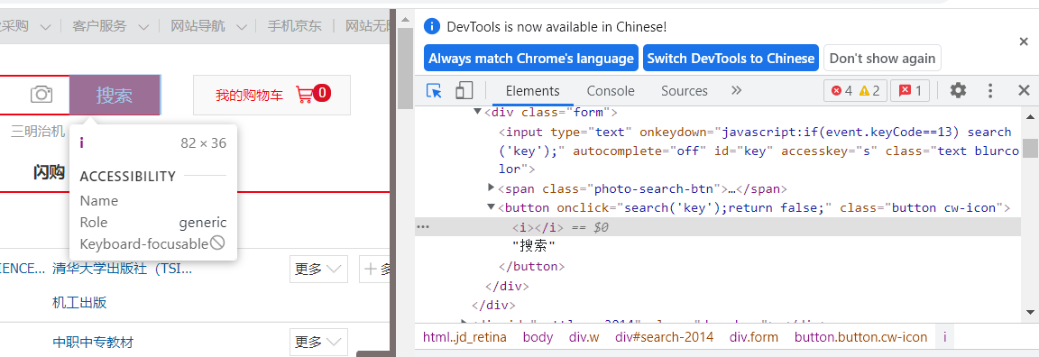1039x357 pixels.
Task: Open the errors and warnings counter
Action: (x=855, y=91)
